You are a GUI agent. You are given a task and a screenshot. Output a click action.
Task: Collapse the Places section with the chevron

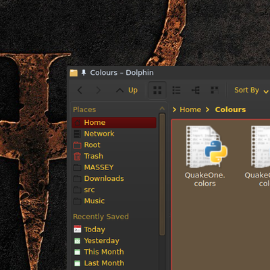162,109
